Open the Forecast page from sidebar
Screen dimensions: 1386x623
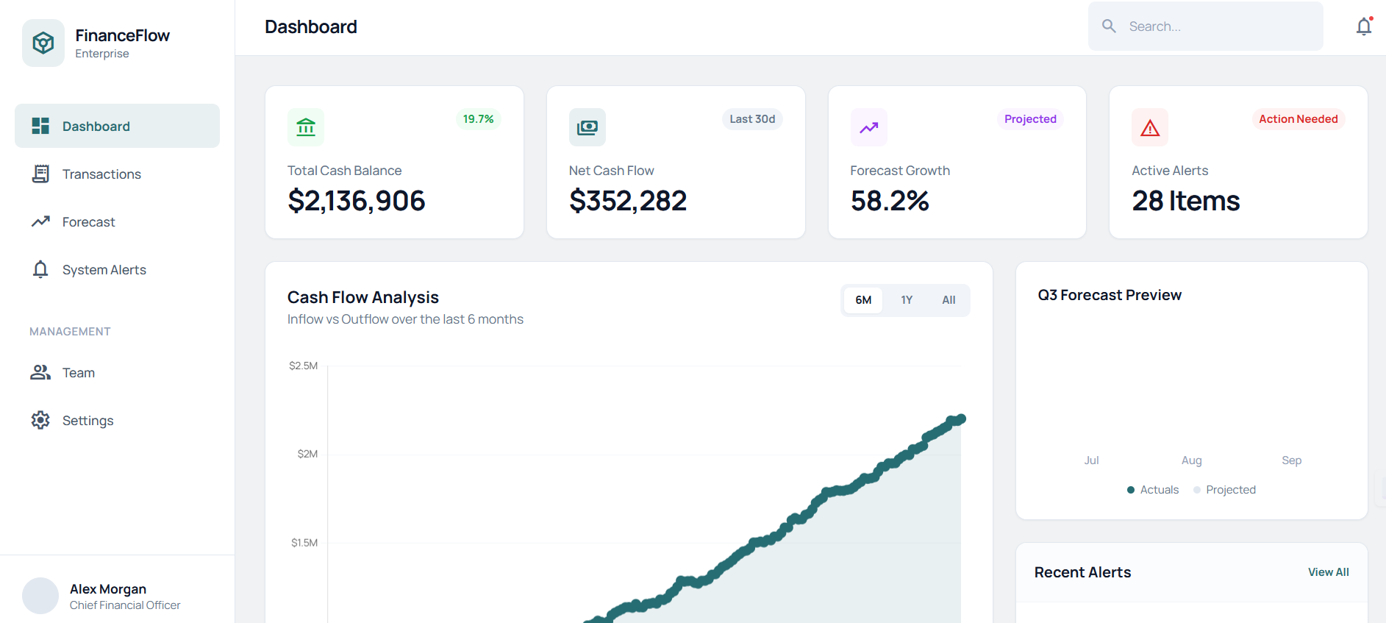tap(117, 221)
